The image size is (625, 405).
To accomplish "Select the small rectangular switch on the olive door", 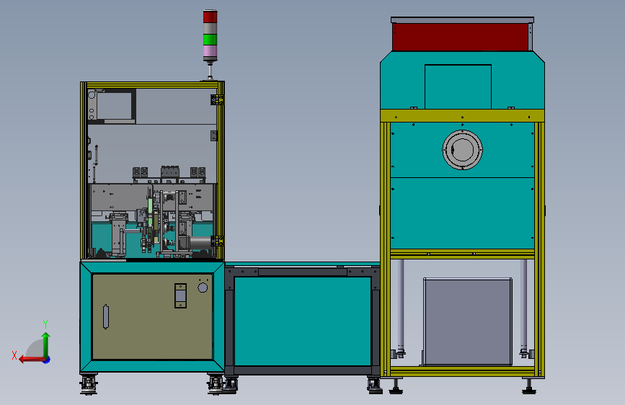I will [180, 295].
